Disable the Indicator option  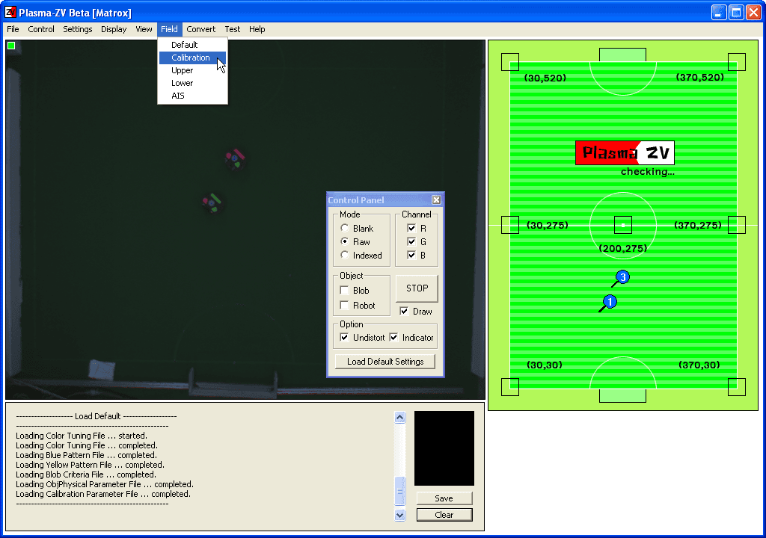click(394, 337)
